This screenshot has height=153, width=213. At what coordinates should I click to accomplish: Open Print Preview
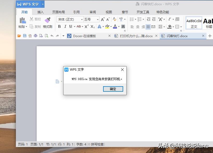(47, 36)
